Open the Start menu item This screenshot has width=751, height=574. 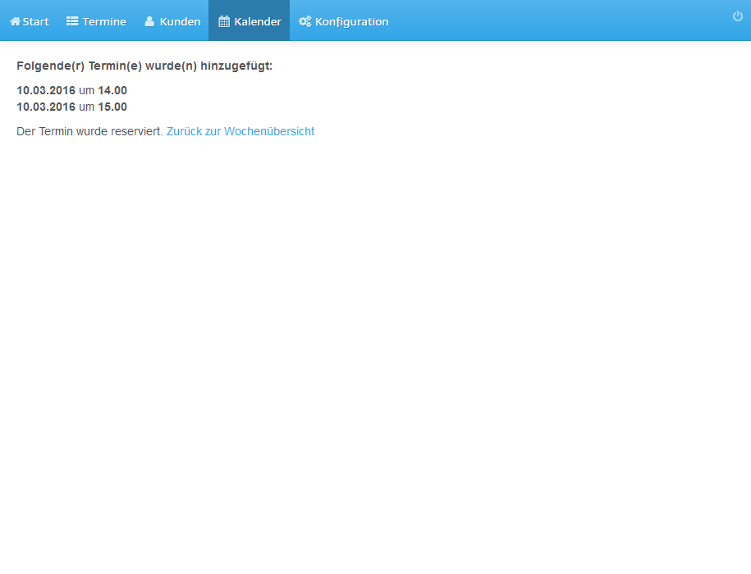30,21
